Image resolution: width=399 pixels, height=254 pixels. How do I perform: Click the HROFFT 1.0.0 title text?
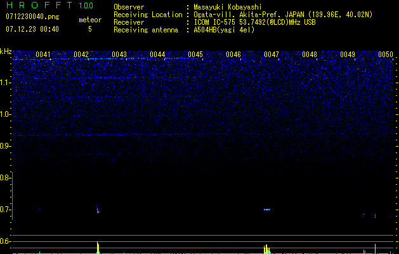(x=49, y=5)
